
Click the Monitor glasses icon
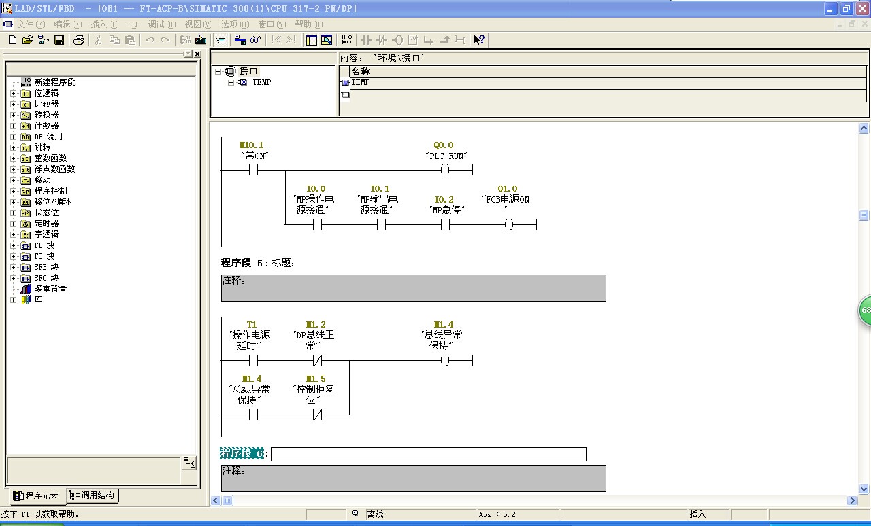coord(256,40)
